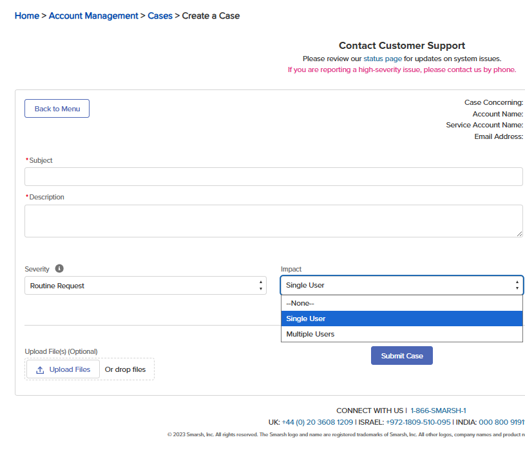This screenshot has width=525, height=453.
Task: Select Multiple Users option in Impact list
Action: [x=402, y=334]
